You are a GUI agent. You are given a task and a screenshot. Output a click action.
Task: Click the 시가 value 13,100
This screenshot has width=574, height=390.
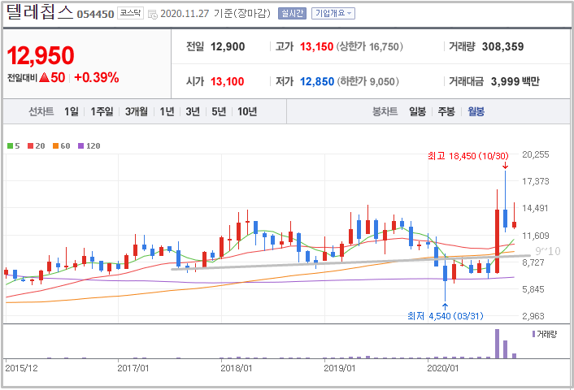(228, 81)
